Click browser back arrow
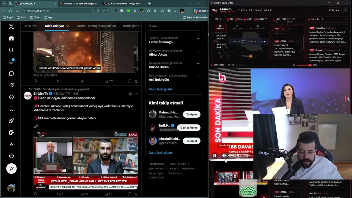 click(4, 11)
